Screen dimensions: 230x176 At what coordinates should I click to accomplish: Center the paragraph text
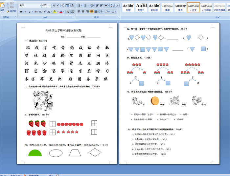83,11
